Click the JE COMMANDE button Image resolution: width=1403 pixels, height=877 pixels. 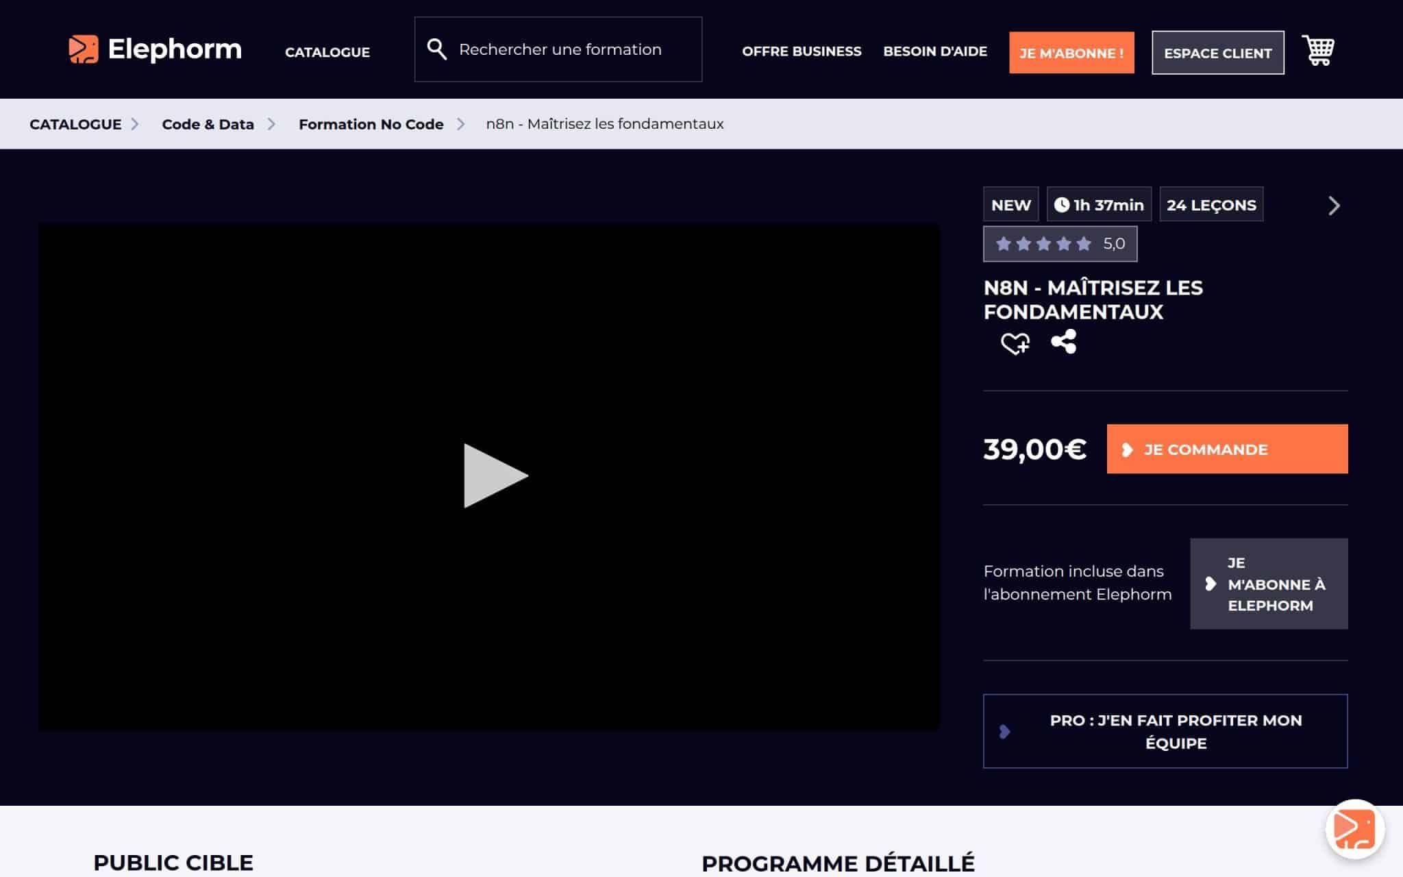click(1226, 449)
